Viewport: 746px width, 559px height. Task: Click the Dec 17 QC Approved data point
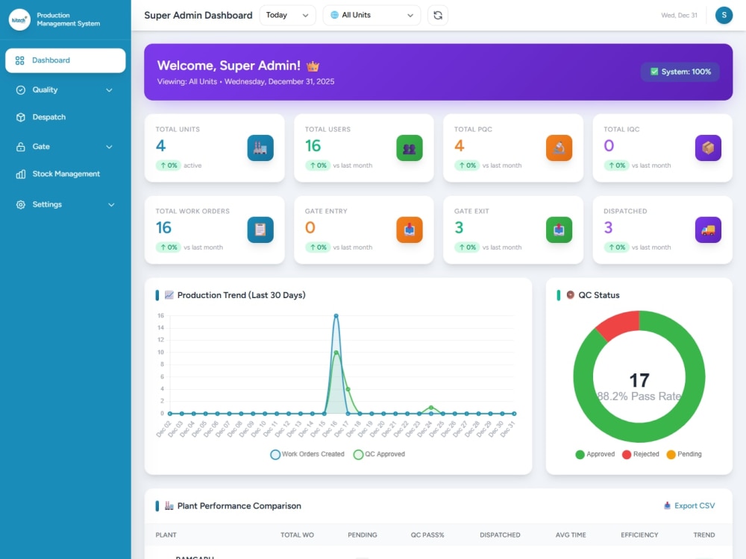[x=348, y=389]
